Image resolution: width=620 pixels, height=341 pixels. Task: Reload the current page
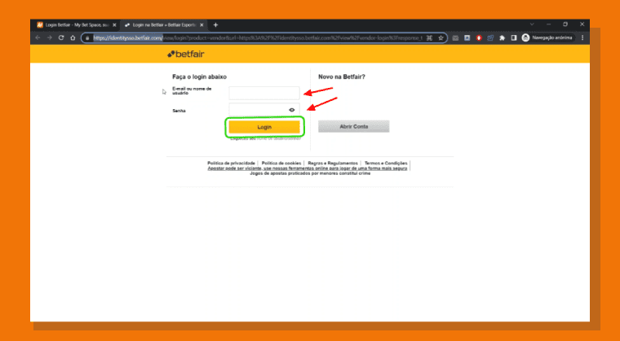pos(61,38)
